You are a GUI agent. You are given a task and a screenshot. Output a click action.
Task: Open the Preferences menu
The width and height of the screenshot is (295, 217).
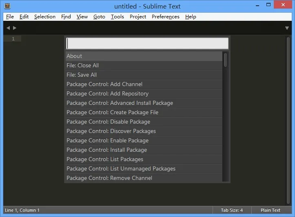pos(166,17)
